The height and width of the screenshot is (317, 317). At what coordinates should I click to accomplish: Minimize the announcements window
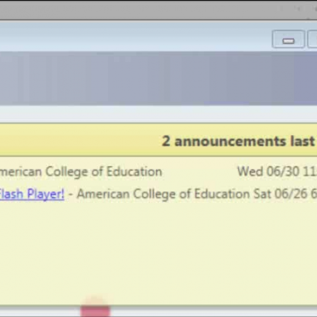point(288,39)
